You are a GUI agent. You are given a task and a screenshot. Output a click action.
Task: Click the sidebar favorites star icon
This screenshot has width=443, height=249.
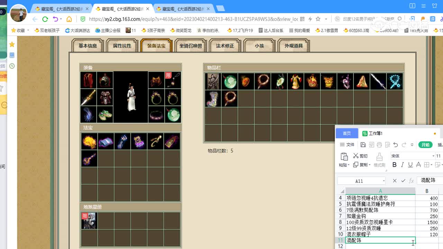[x=12, y=44]
